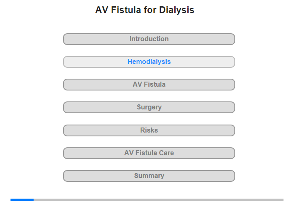Image resolution: width=294 pixels, height=202 pixels.
Task: Click the blue filled portion of progress bar
Action: 22,199
